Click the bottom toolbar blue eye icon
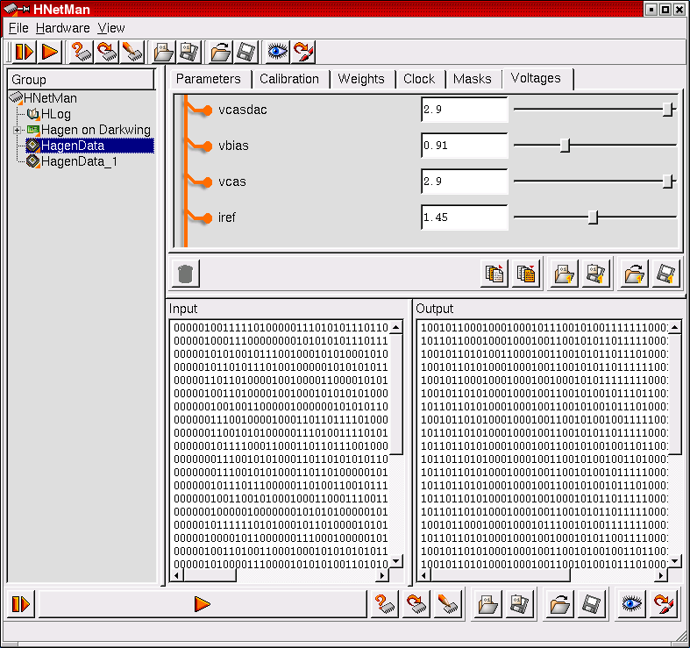This screenshot has width=690, height=648. click(632, 603)
